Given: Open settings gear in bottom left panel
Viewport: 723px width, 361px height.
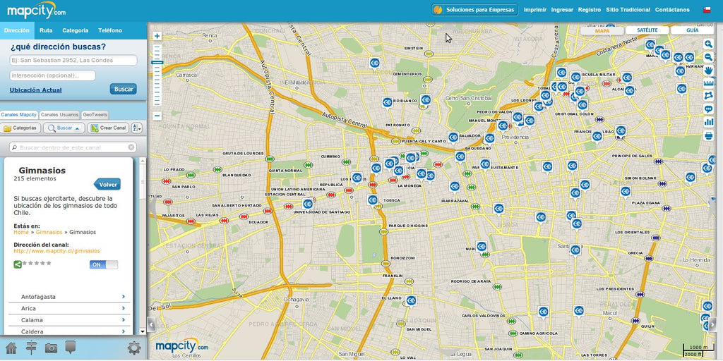Looking at the screenshot, I should pos(133,348).
